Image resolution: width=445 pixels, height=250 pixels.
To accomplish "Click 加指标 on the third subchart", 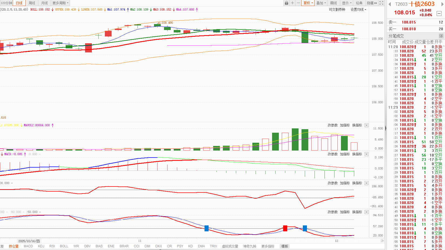I will [x=345, y=183].
